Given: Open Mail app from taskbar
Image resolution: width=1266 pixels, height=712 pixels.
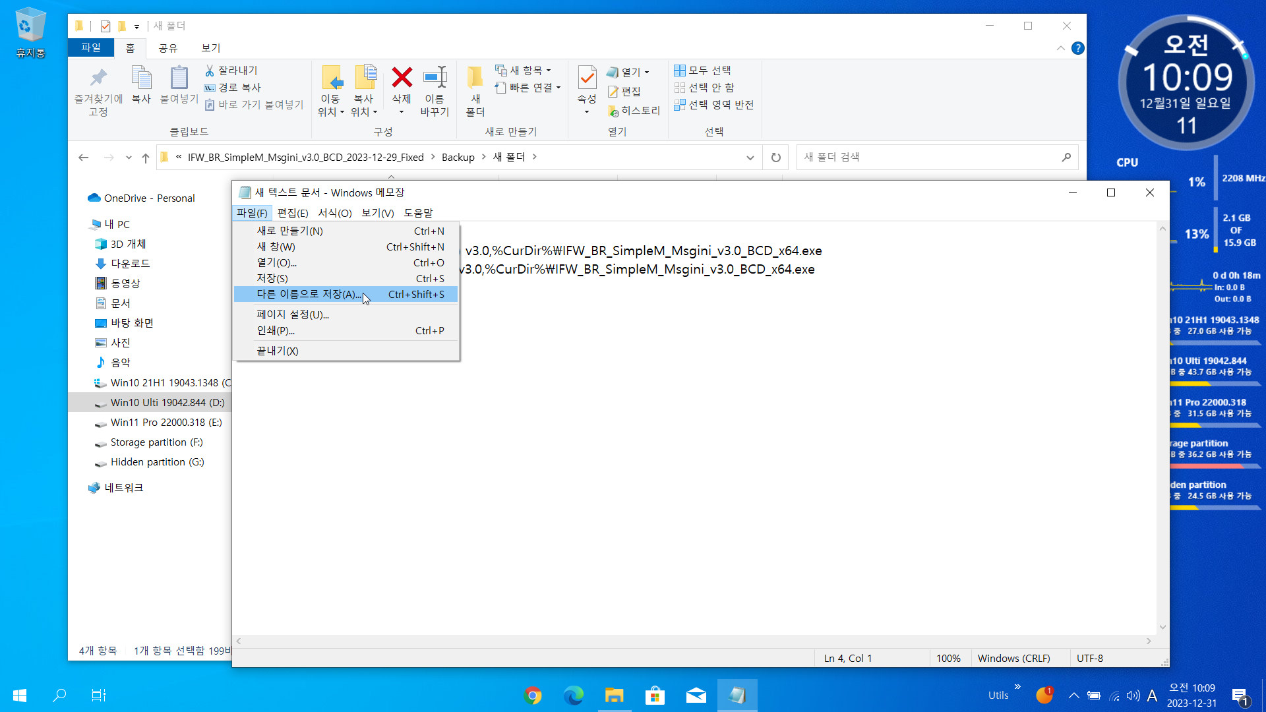Looking at the screenshot, I should [696, 696].
